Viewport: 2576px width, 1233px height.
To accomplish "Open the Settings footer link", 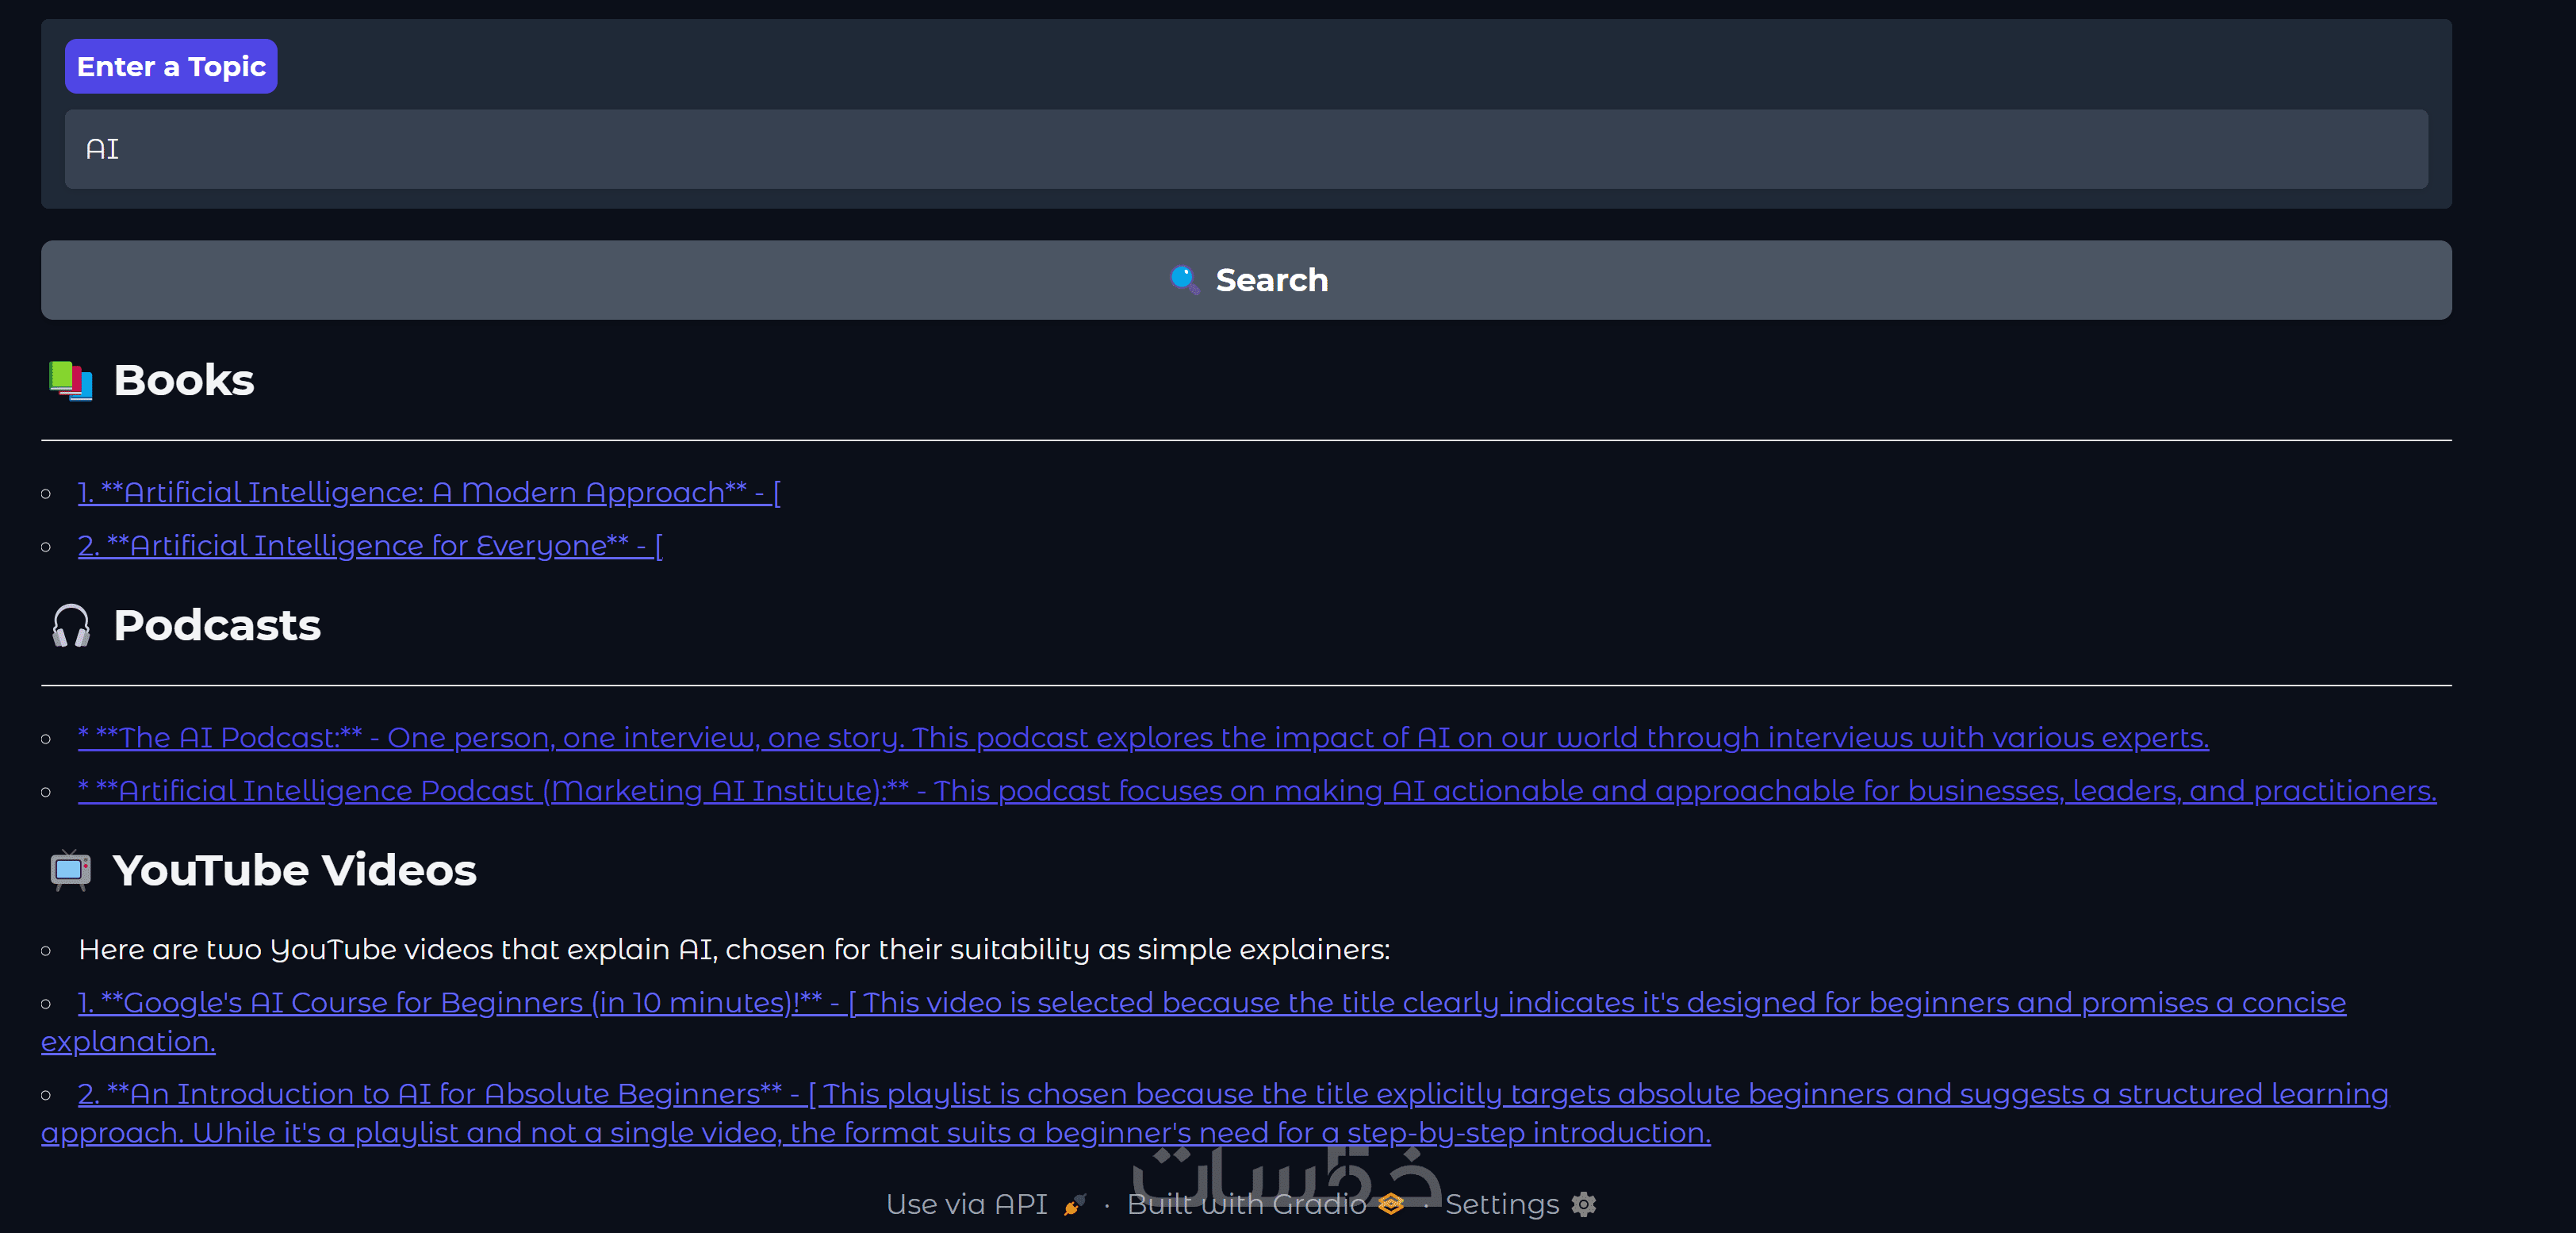I will tap(1501, 1204).
